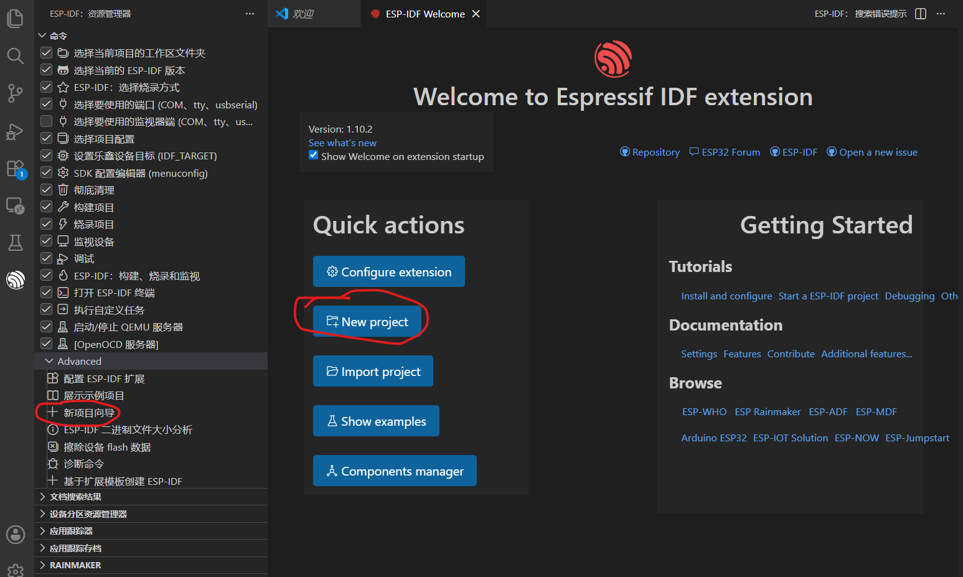Open ESP-IDF sidebar more actions ellipsis
The image size is (963, 577).
coord(250,14)
